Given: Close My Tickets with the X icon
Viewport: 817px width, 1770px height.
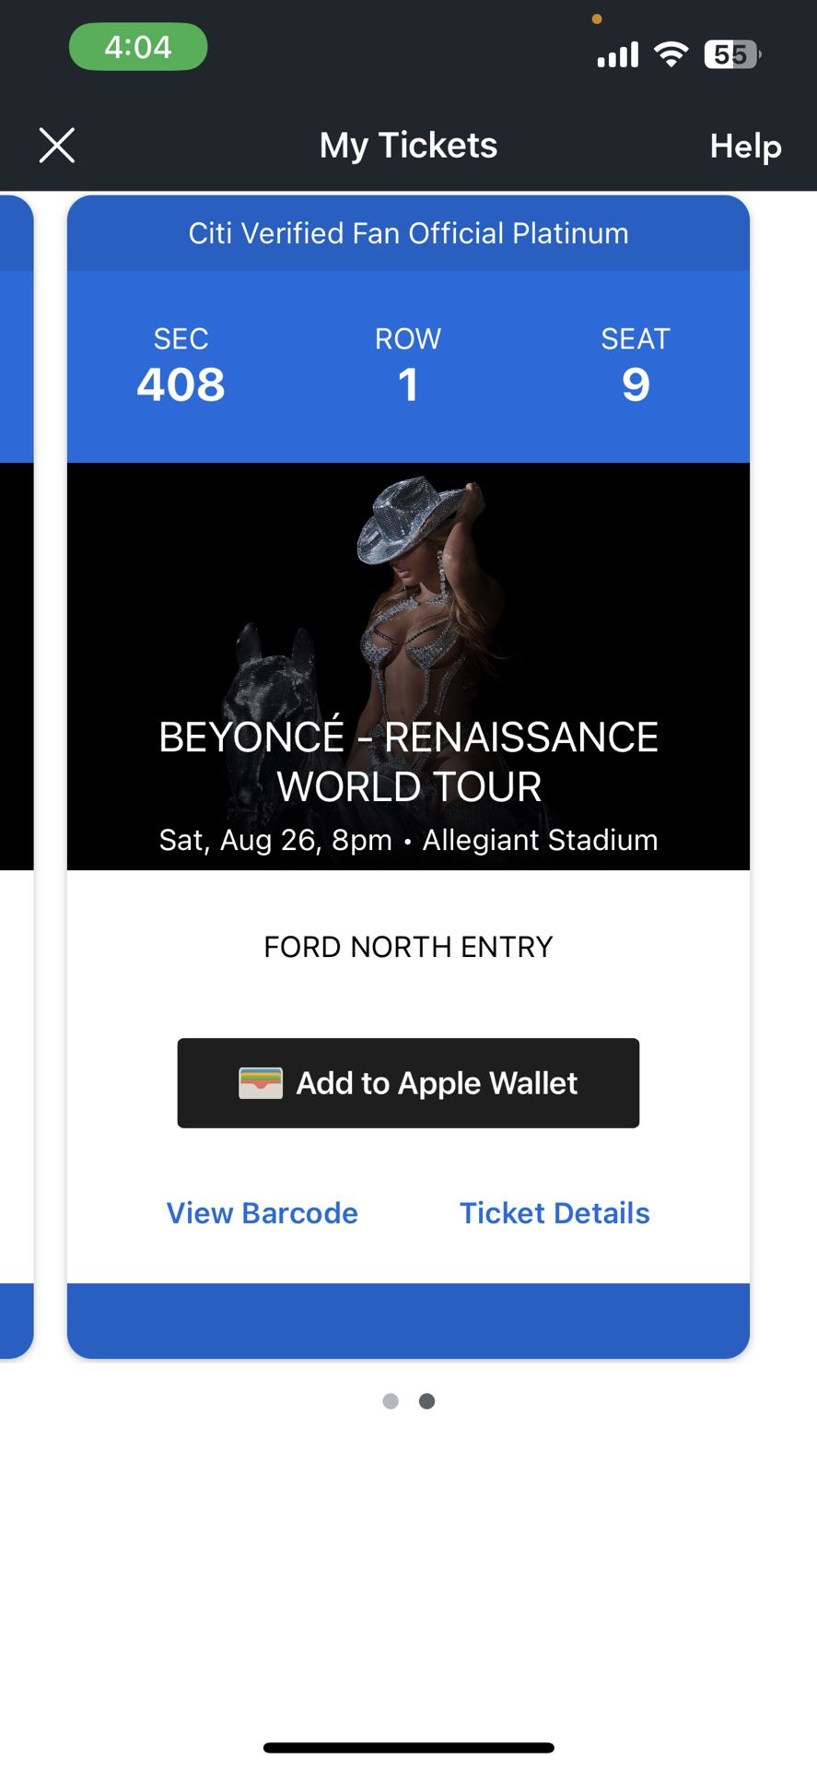Looking at the screenshot, I should [57, 146].
